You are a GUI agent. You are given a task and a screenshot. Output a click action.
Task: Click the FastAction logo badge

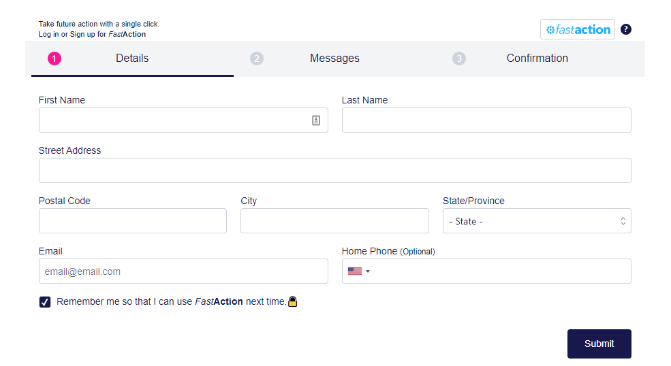[x=577, y=29]
